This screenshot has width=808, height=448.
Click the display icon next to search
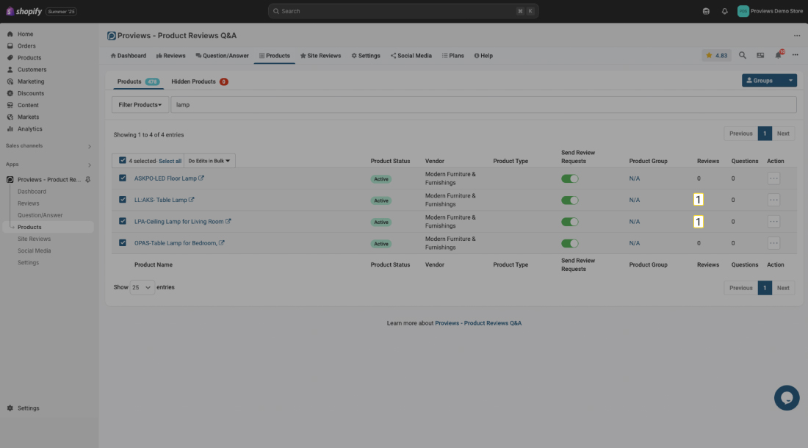tap(760, 55)
